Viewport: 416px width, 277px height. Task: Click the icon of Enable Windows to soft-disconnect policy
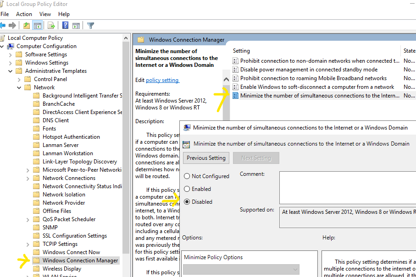pyautogui.click(x=235, y=87)
